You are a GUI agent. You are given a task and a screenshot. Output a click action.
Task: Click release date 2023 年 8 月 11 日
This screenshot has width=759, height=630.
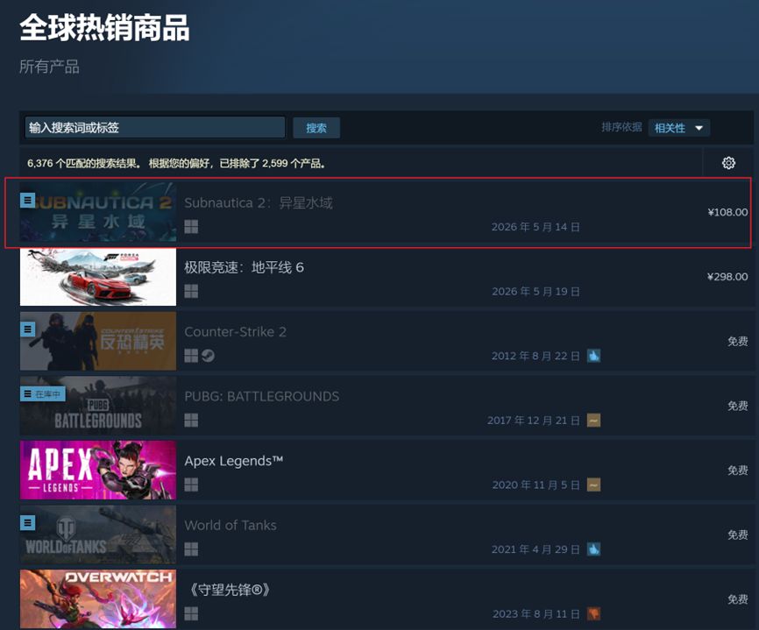click(536, 613)
